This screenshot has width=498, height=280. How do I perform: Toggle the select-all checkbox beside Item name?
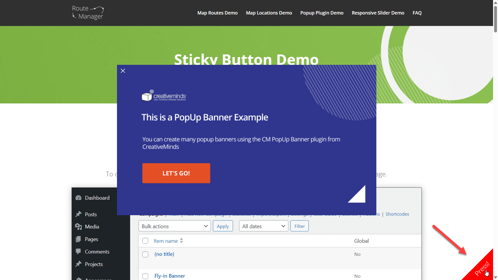pyautogui.click(x=145, y=241)
